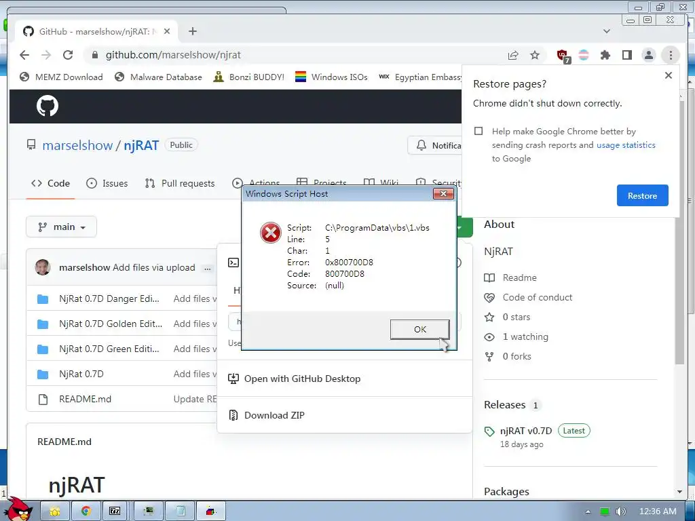The width and height of the screenshot is (695, 521).
Task: Open Chrome three-dot menu
Action: coord(671,55)
